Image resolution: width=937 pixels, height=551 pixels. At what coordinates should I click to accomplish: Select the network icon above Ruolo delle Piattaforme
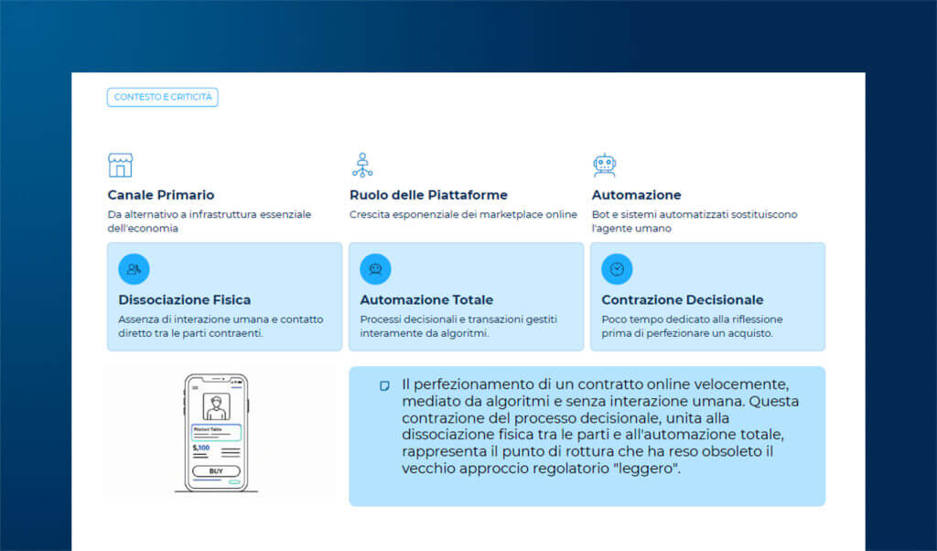(x=361, y=164)
